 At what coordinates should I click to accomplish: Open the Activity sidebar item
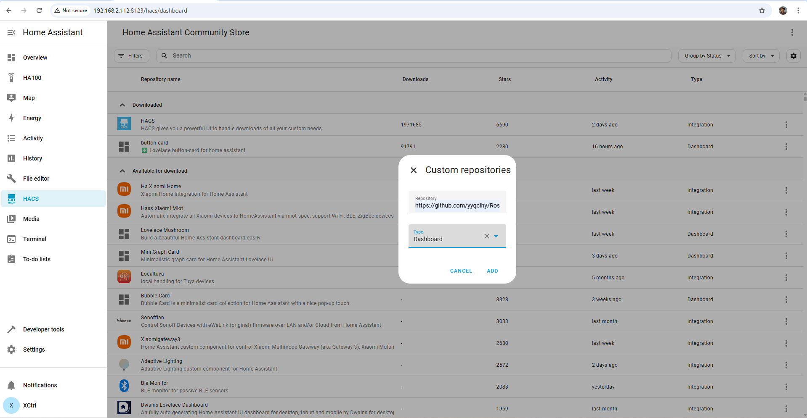pyautogui.click(x=53, y=138)
